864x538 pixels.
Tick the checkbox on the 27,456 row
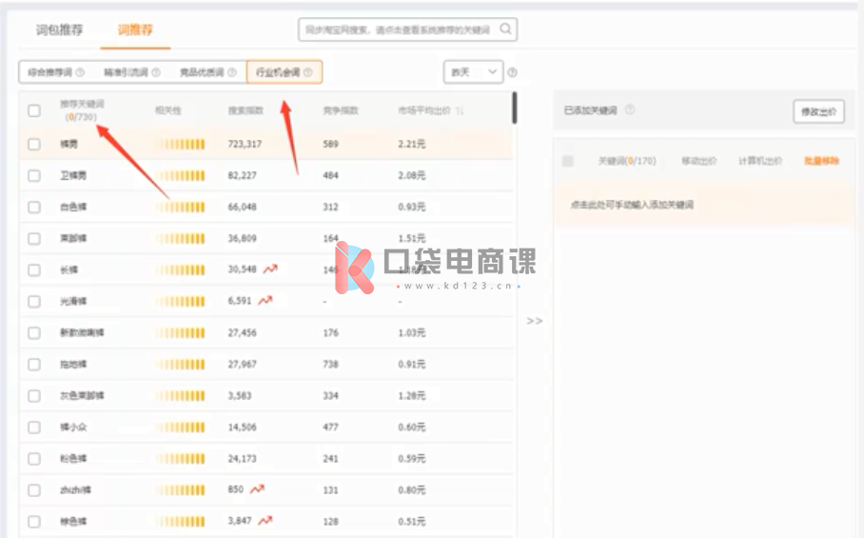tap(34, 332)
